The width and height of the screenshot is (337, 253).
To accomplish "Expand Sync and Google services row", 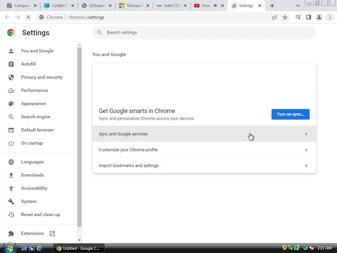I will click(204, 134).
